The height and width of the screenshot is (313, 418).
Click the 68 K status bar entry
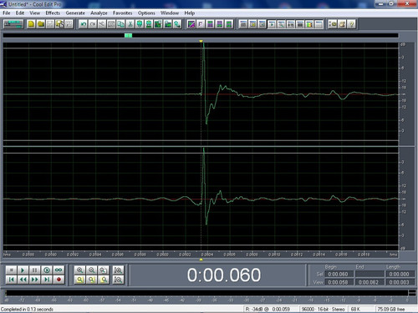355,309
